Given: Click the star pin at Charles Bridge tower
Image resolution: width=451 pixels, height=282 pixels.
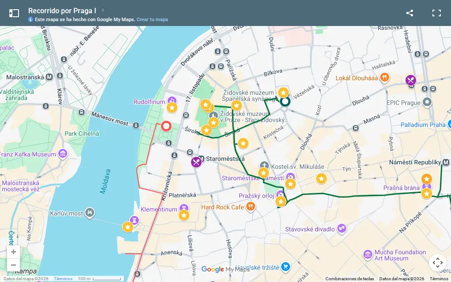Looking at the screenshot, I should coord(128,227).
